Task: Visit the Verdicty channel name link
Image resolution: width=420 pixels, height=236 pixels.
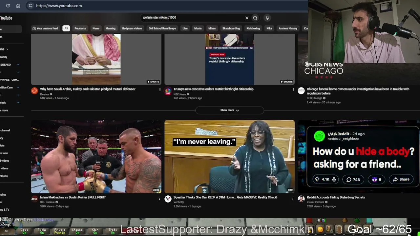Action: (178, 202)
